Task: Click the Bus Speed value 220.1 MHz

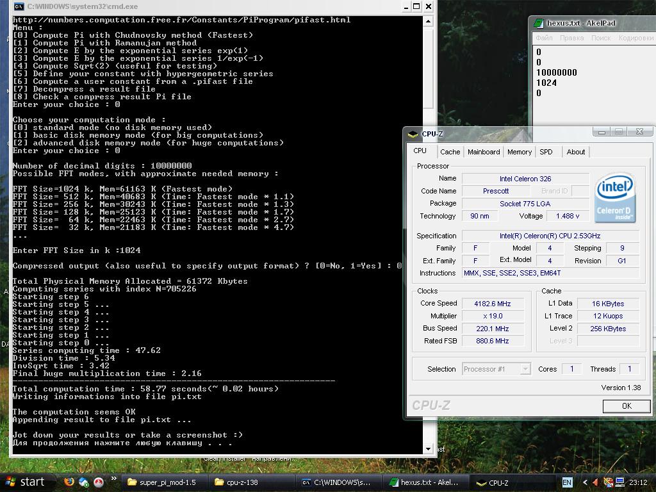Action: point(493,329)
